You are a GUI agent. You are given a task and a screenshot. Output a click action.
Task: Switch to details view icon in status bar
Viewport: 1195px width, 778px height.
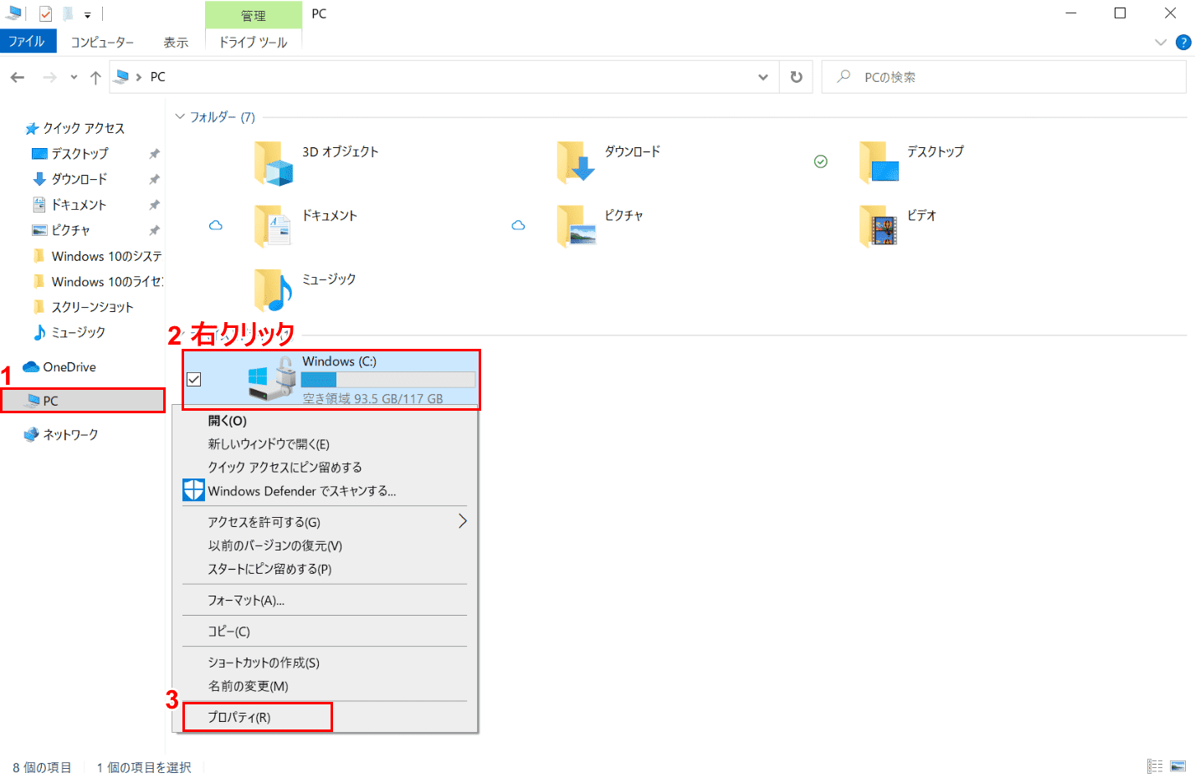pos(1155,766)
